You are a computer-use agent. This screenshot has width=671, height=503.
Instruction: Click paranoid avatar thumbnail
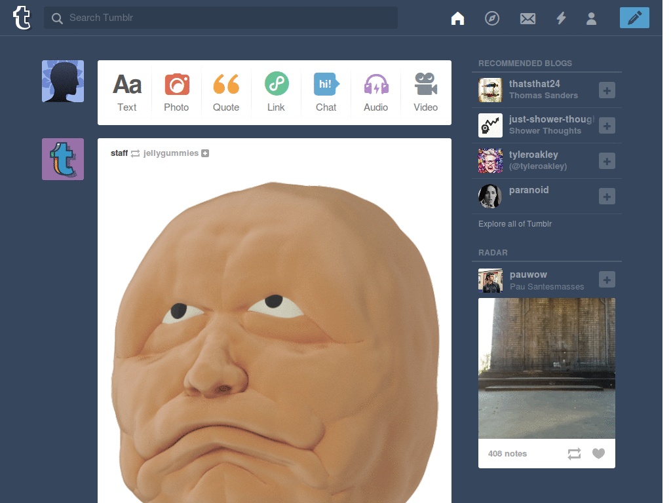click(490, 196)
